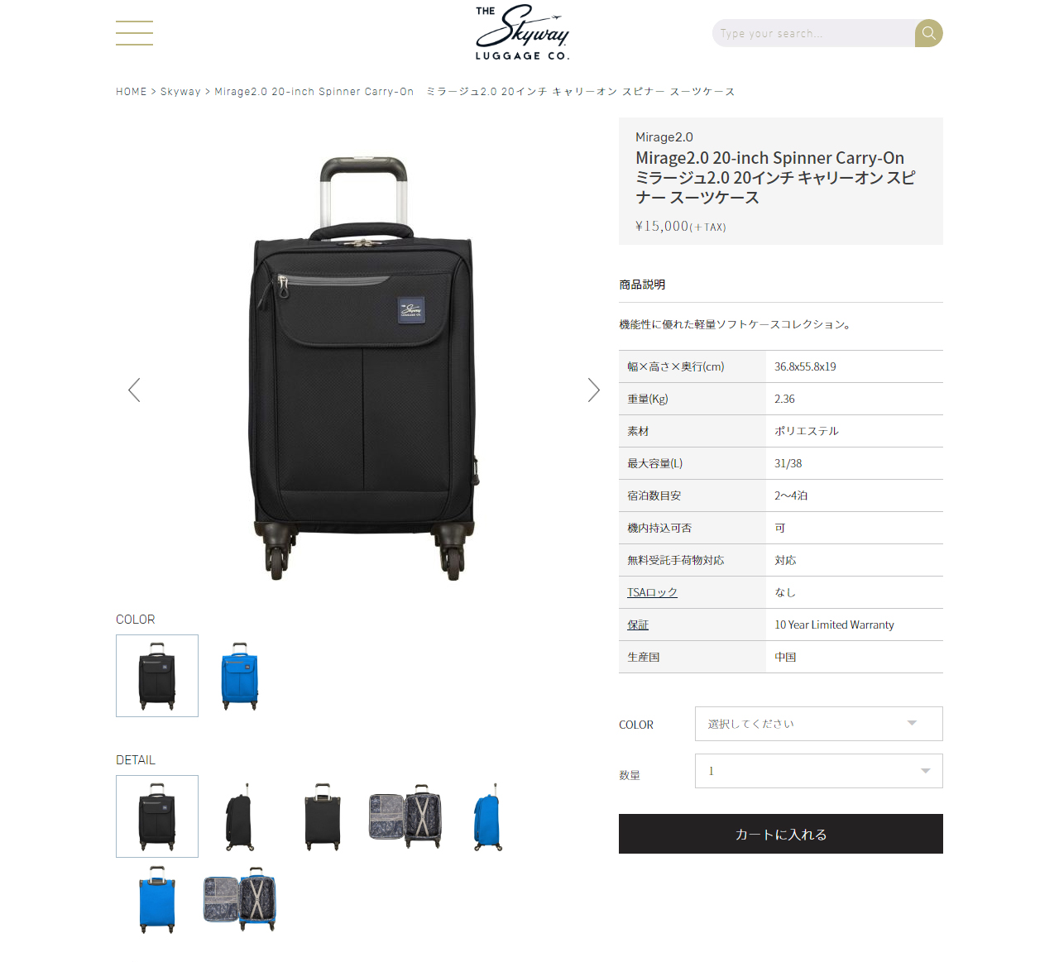
Task: View the open blue suitcase interior thumbnail
Action: click(x=240, y=899)
